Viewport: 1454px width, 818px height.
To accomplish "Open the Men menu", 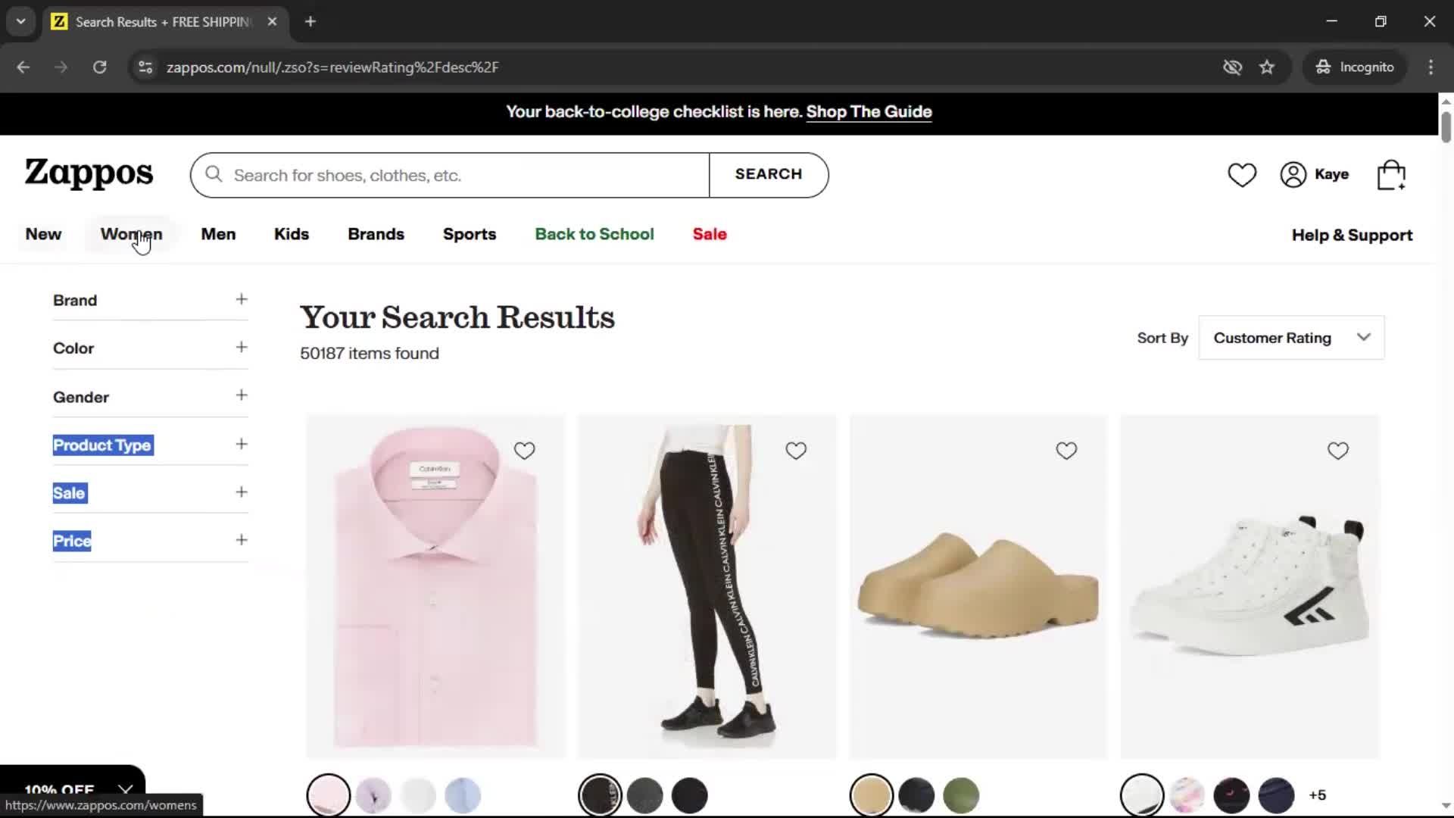I will [218, 234].
